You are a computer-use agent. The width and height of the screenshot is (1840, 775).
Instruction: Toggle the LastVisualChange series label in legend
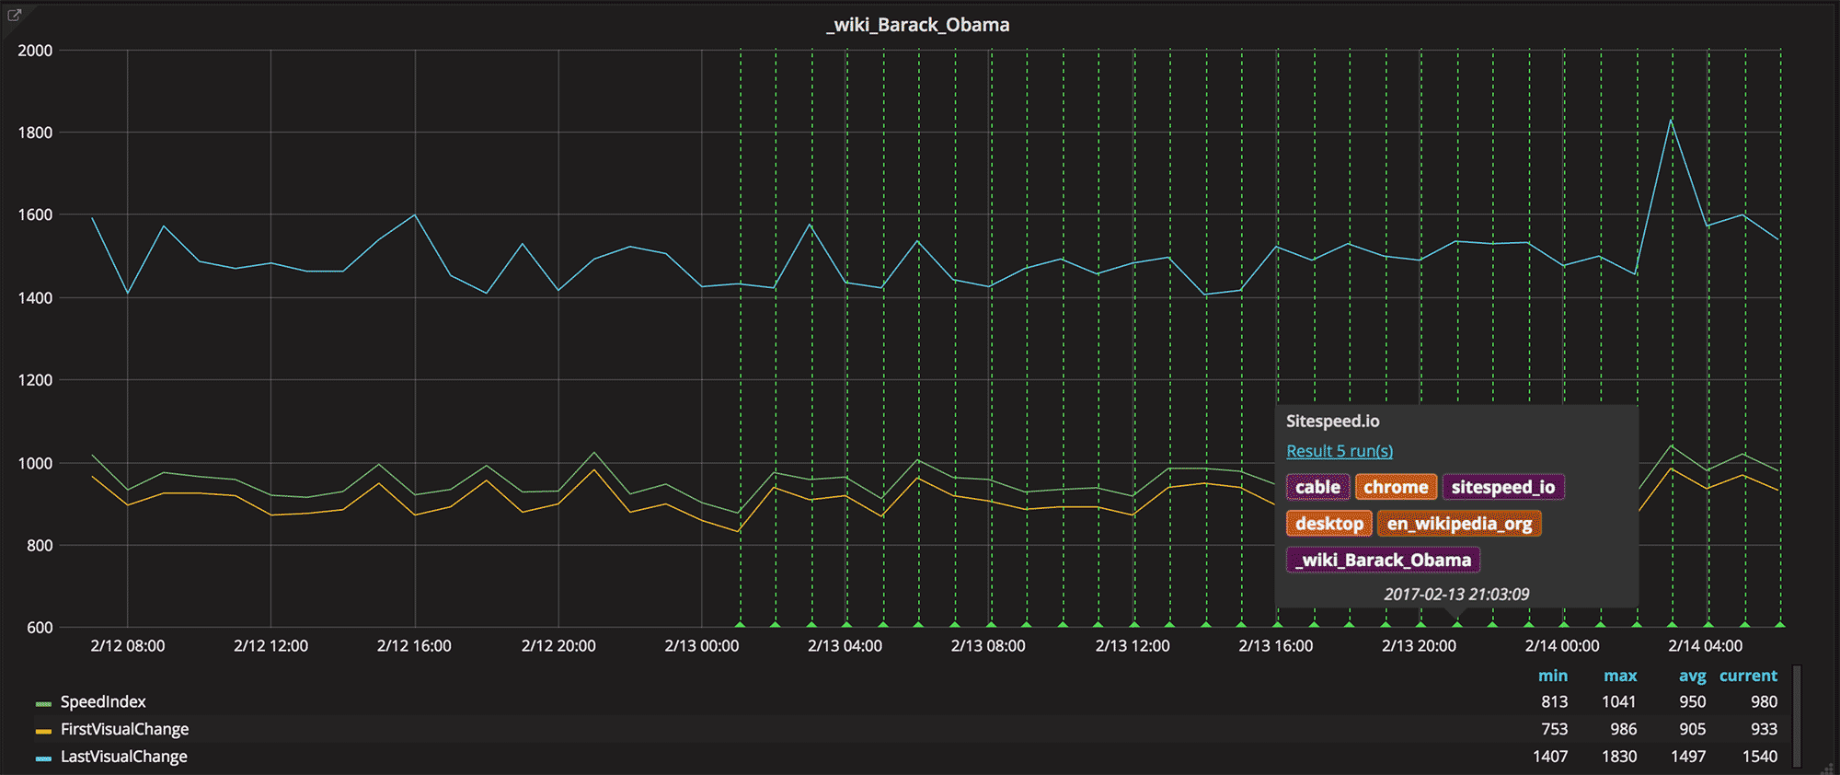click(123, 757)
